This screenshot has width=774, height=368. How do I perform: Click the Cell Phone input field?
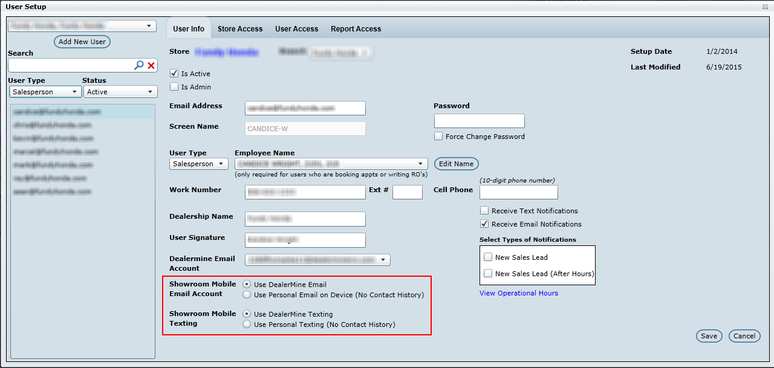pyautogui.click(x=518, y=192)
